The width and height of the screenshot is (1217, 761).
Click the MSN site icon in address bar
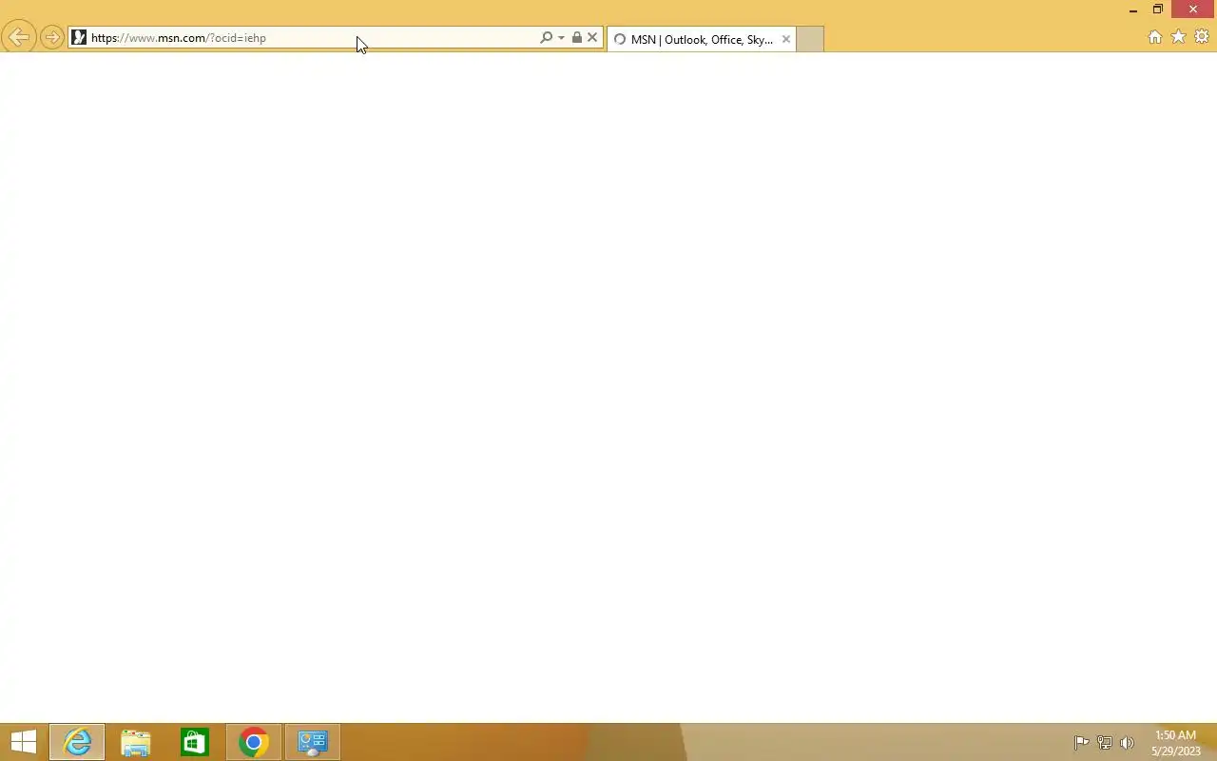pyautogui.click(x=79, y=38)
